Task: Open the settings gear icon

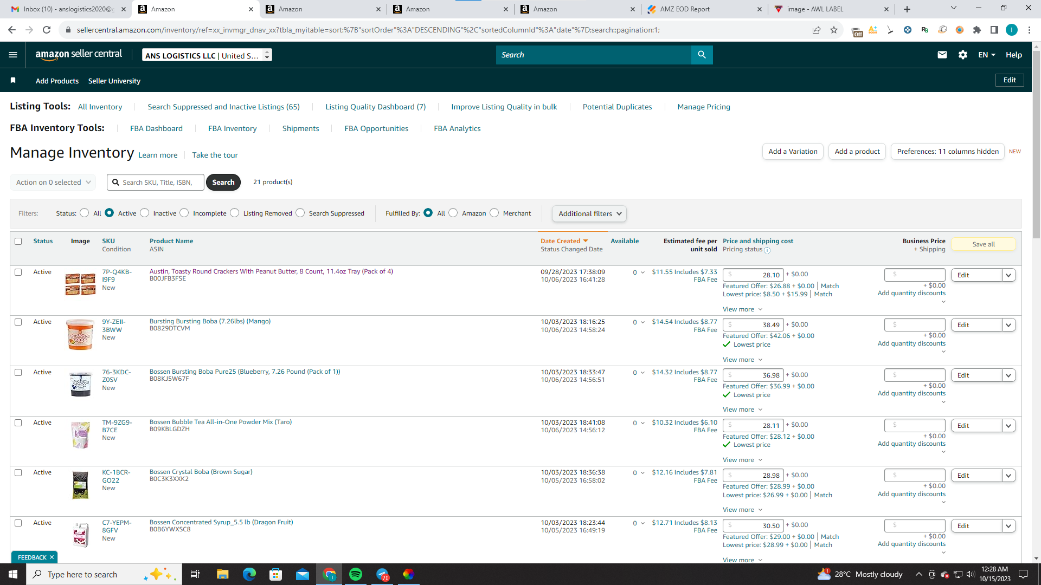Action: [x=963, y=55]
